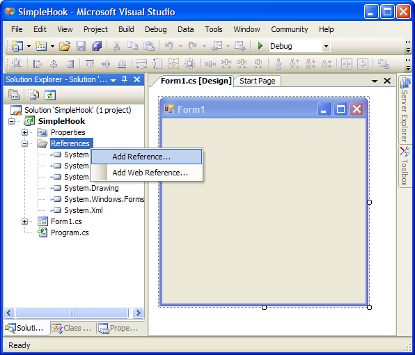The height and width of the screenshot is (355, 415).
Task: Click the Undo arrow icon
Action: [x=169, y=46]
